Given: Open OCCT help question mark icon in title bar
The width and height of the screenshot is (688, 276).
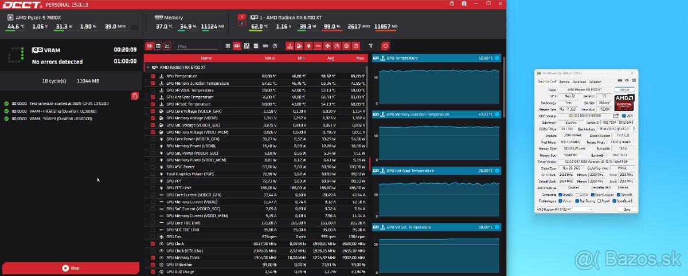Looking at the screenshot, I should [452, 4].
